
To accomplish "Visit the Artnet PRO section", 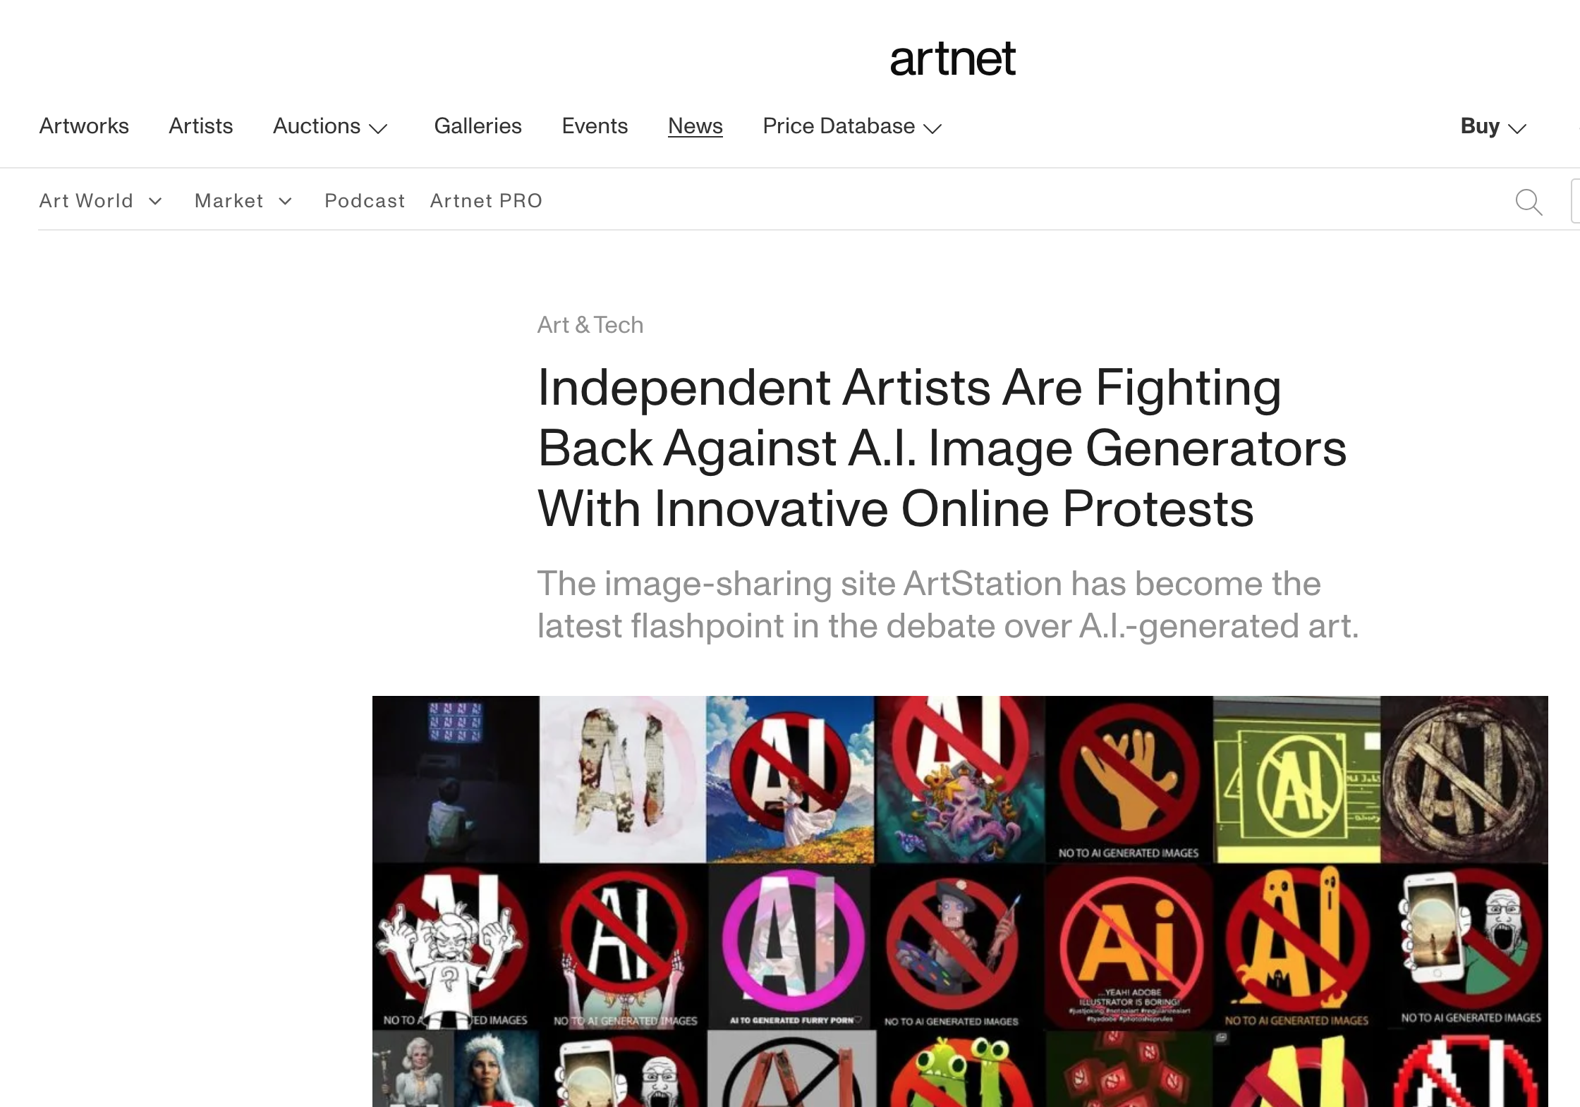I will pos(486,201).
